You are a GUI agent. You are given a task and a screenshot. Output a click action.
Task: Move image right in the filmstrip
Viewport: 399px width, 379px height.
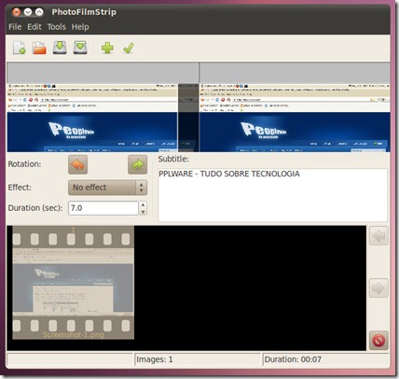pyautogui.click(x=378, y=288)
